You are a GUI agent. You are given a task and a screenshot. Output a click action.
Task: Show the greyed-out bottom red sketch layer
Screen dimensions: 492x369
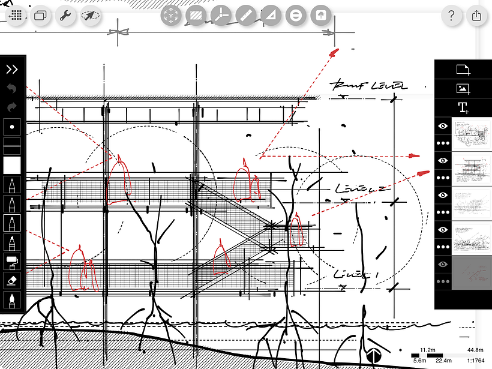pyautogui.click(x=442, y=264)
